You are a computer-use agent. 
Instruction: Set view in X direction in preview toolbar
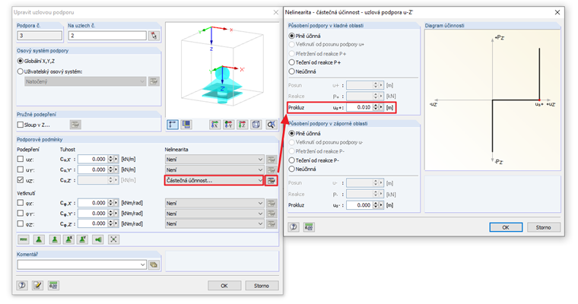pos(214,125)
